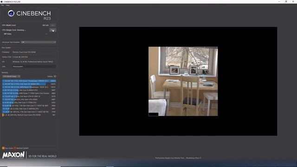This screenshot has height=167, width=297.
Task: Select the Pentium Dual-Core E6500 ranking row
Action: point(29,115)
